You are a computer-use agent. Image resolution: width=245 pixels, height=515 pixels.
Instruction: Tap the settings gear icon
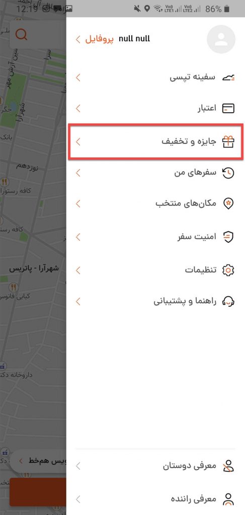pos(228,270)
